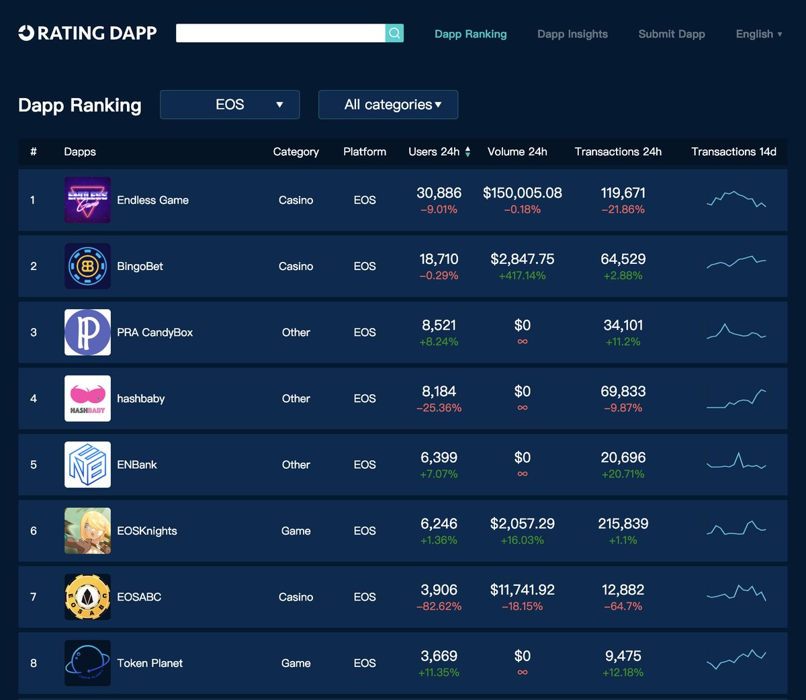Open the Dapp Insights tab
This screenshot has width=806, height=700.
[572, 34]
